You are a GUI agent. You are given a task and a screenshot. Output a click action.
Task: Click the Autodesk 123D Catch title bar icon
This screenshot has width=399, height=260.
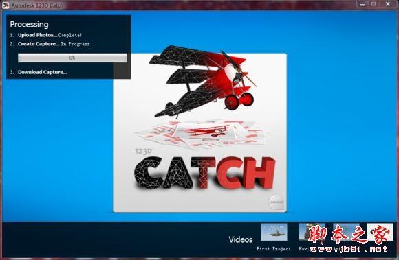(6, 5)
